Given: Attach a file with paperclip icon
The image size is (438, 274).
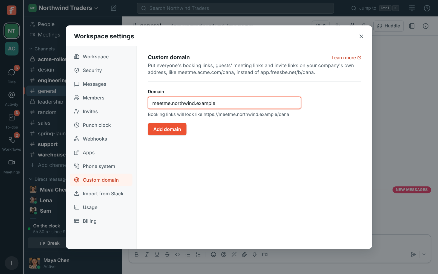Looking at the screenshot, I should click(244, 255).
